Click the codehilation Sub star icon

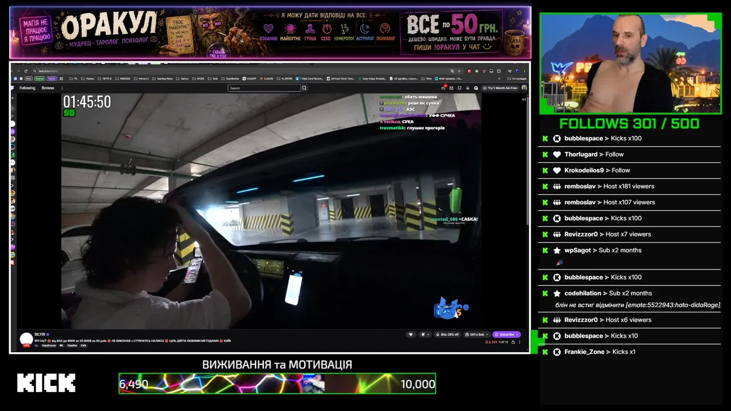(x=557, y=293)
